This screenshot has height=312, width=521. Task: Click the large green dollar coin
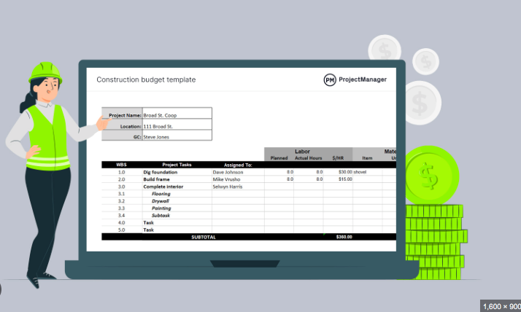(x=428, y=175)
